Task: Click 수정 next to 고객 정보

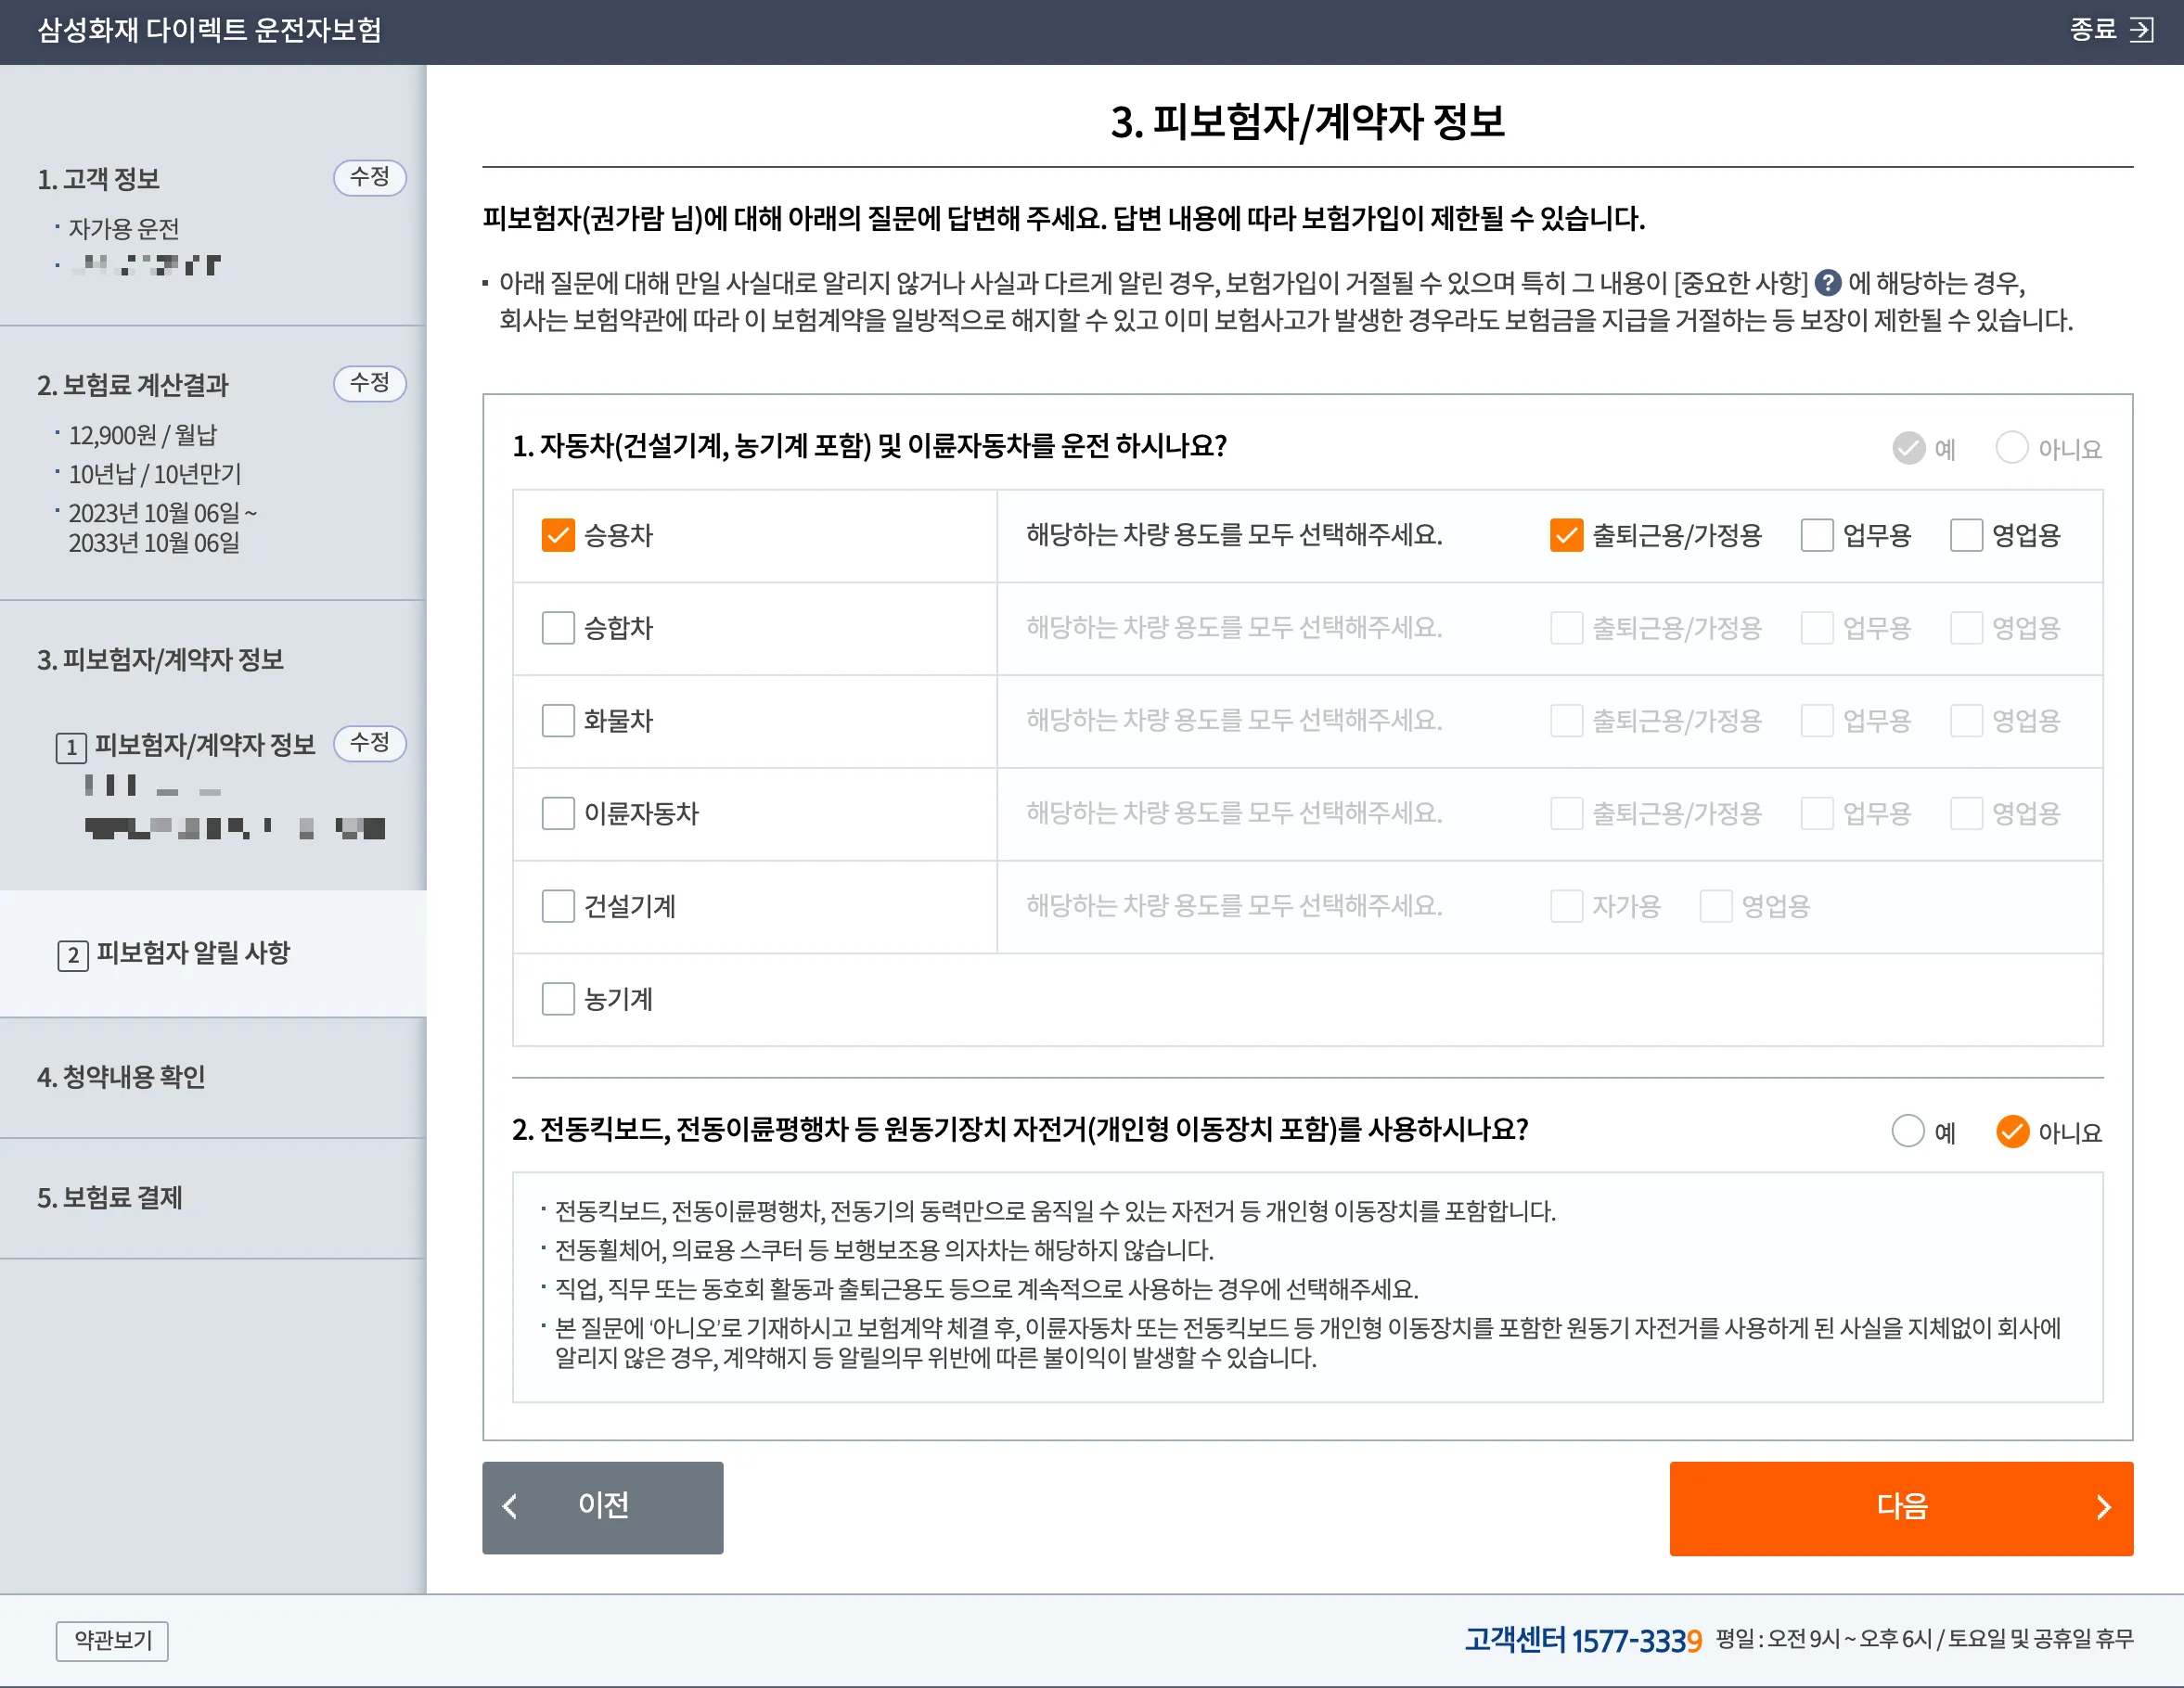Action: [369, 178]
